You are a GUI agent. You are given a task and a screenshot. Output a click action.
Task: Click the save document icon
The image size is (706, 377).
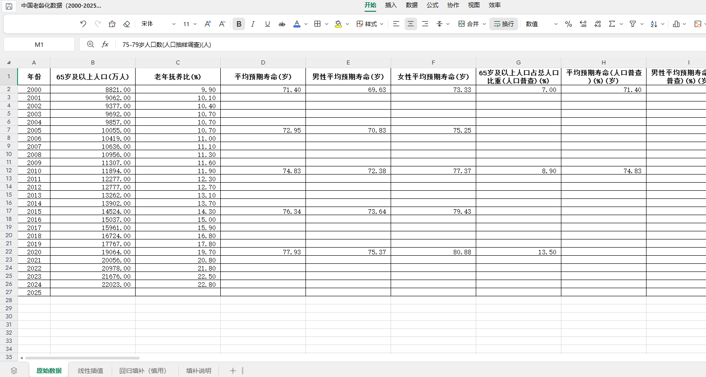tap(9, 6)
